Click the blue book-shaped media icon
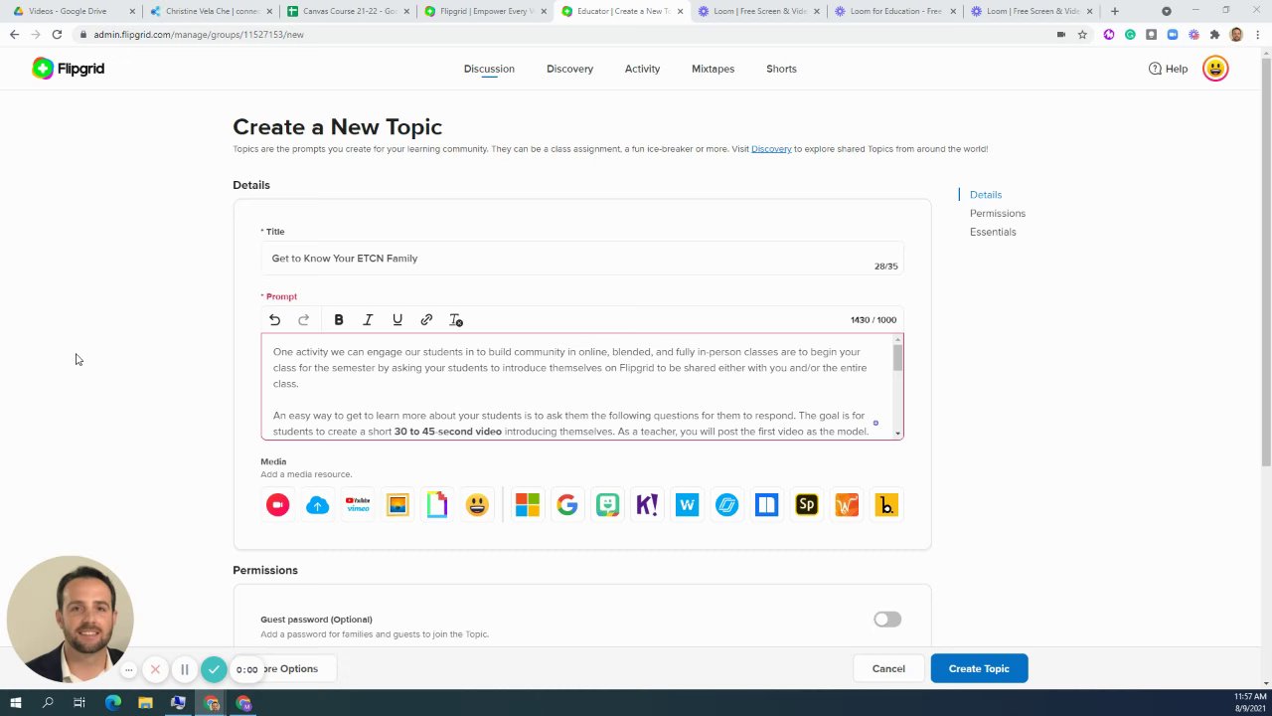Image resolution: width=1272 pixels, height=716 pixels. click(766, 505)
